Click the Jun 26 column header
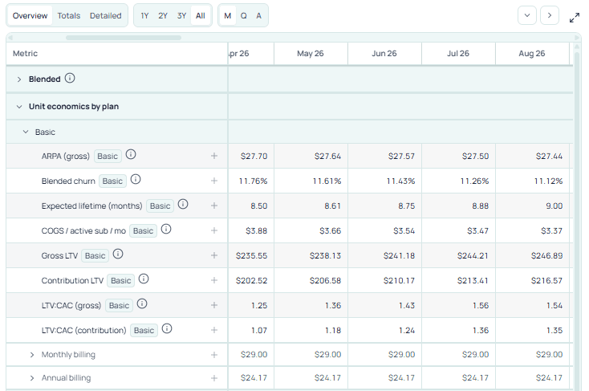Image resolution: width=589 pixels, height=391 pixels. 384,53
